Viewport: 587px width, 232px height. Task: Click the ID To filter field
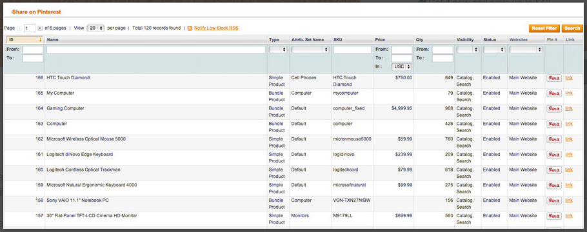[x=32, y=58]
